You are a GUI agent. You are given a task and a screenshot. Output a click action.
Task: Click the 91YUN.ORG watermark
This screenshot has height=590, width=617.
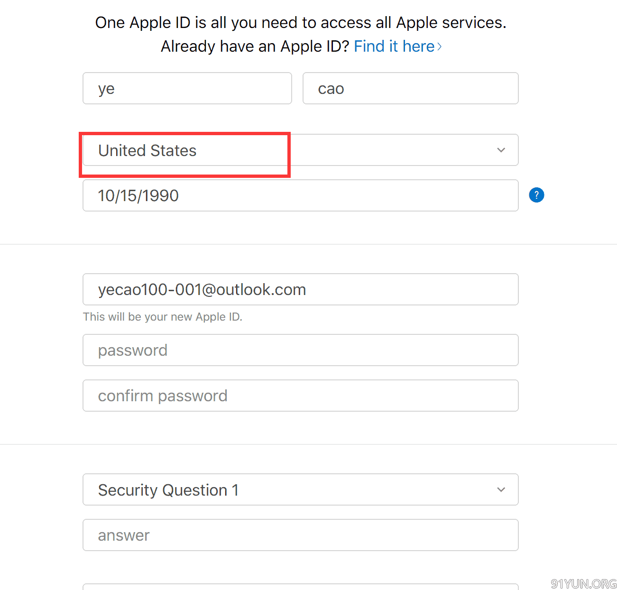583,583
